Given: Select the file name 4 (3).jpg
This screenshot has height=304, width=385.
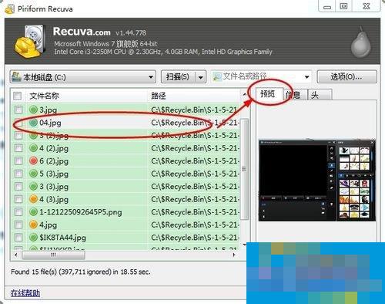Looking at the screenshot, I should (54, 199).
